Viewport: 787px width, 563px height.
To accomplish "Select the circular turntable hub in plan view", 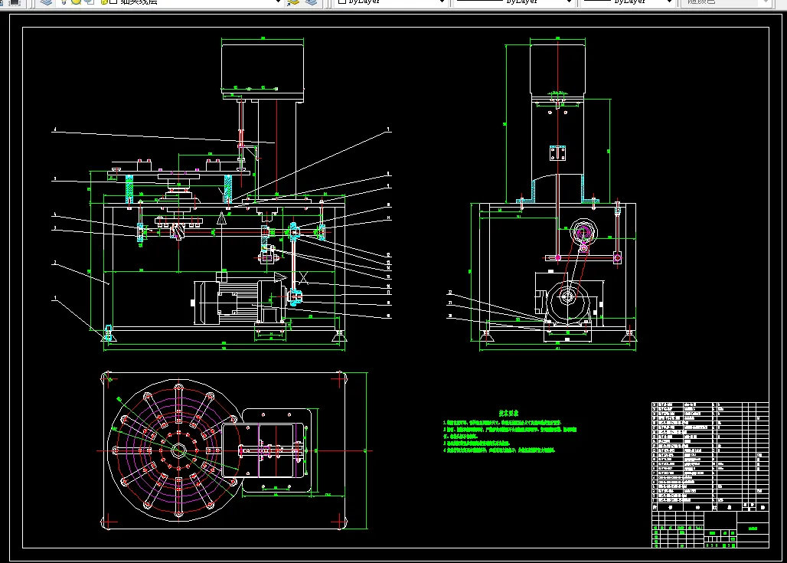I will 178,450.
